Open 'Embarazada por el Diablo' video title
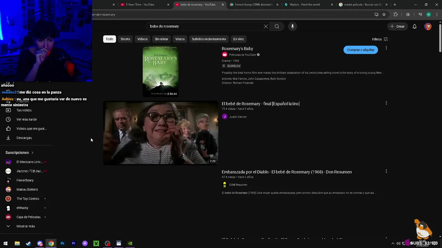The image size is (442, 248). point(287,172)
